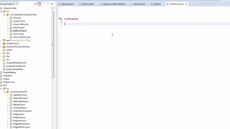Click scroll-up arrow in Package Explorer
The height and width of the screenshot is (129, 230).
(x=53, y=8)
